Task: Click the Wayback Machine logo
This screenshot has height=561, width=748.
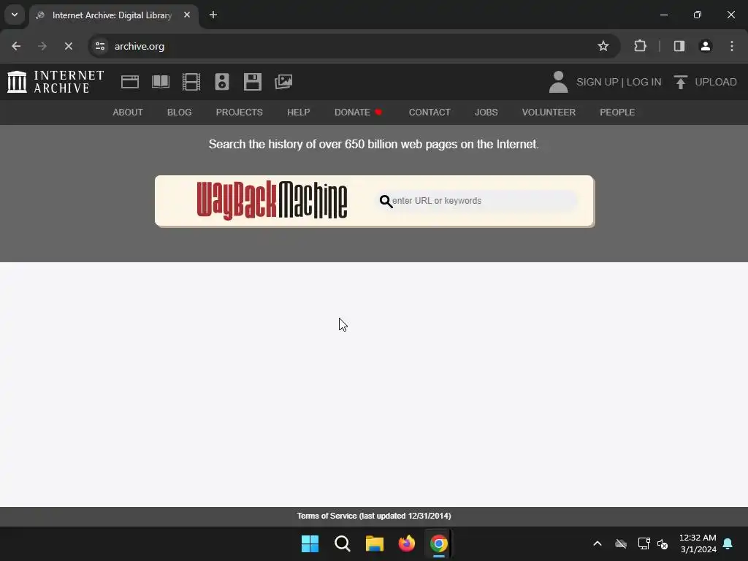Action: pos(272,200)
